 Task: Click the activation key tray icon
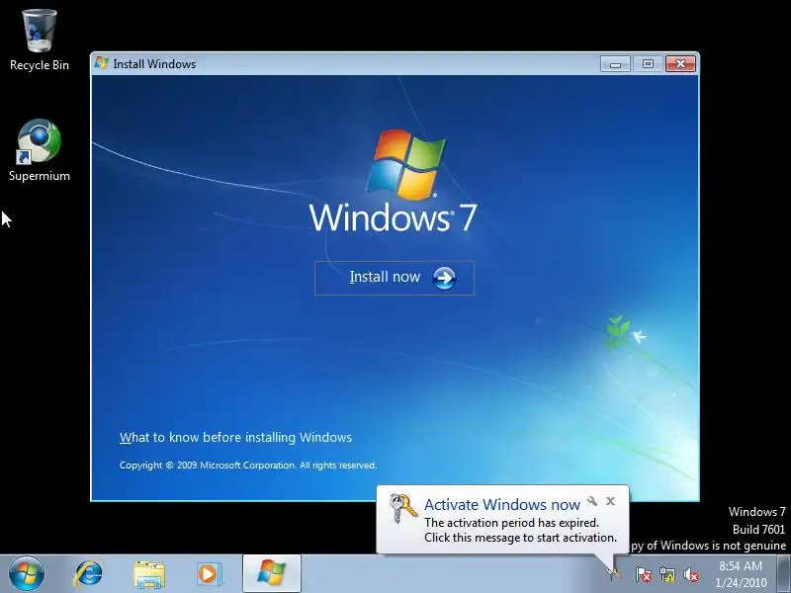click(614, 574)
